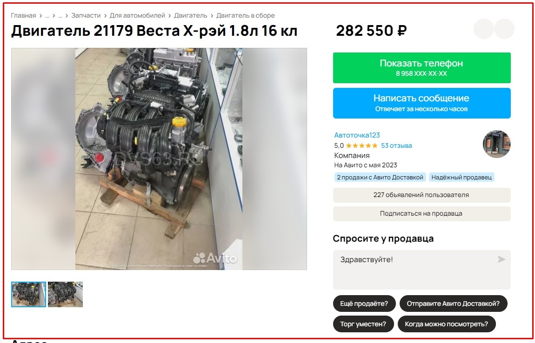Click Подписаться на продавца button

(422, 213)
